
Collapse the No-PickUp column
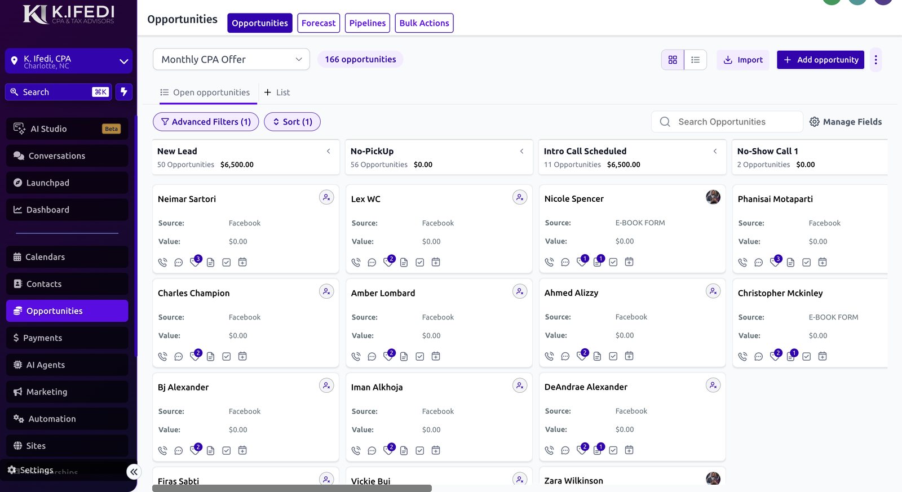pos(522,151)
